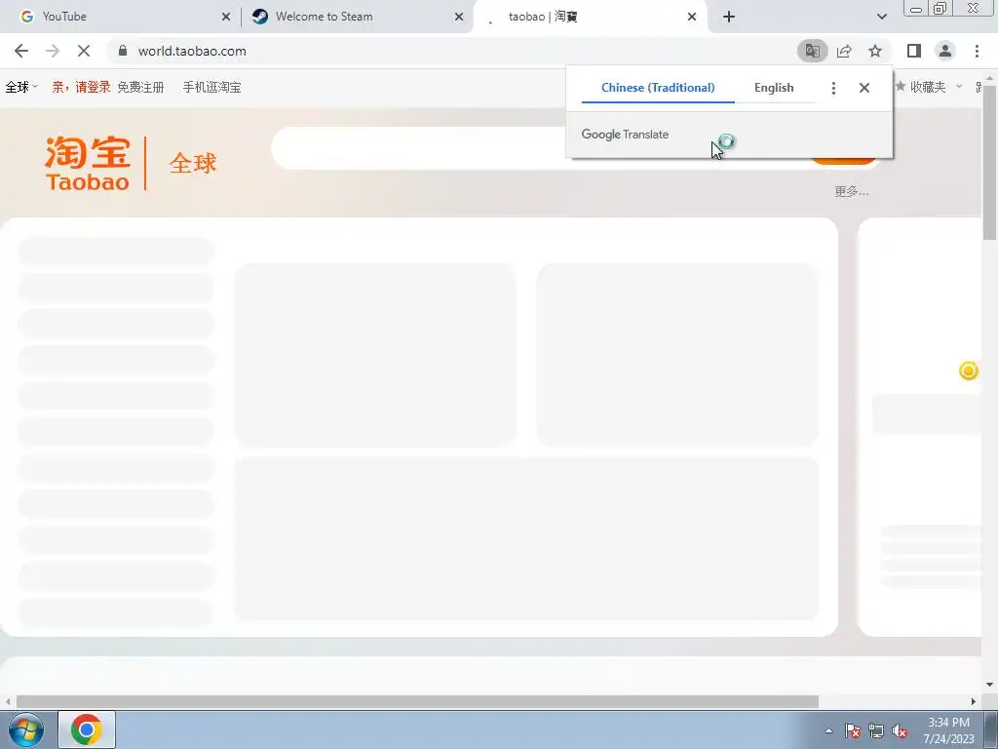
Task: Open translate options three-dot menu
Action: point(833,88)
